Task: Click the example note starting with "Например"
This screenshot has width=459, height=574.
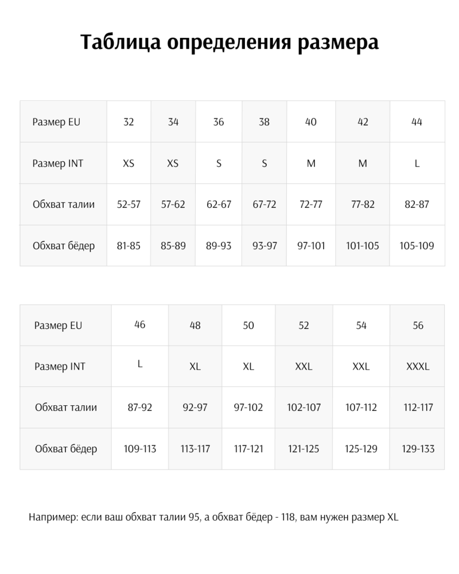Action: pos(213,517)
